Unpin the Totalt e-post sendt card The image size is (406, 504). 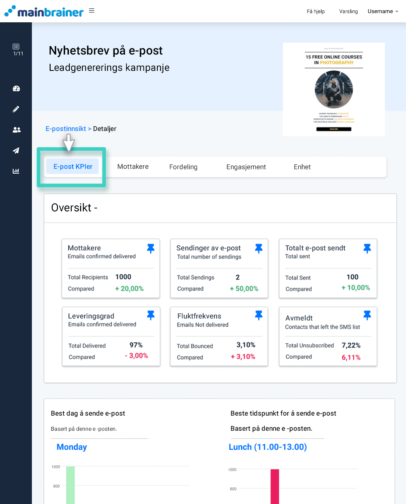tap(367, 248)
